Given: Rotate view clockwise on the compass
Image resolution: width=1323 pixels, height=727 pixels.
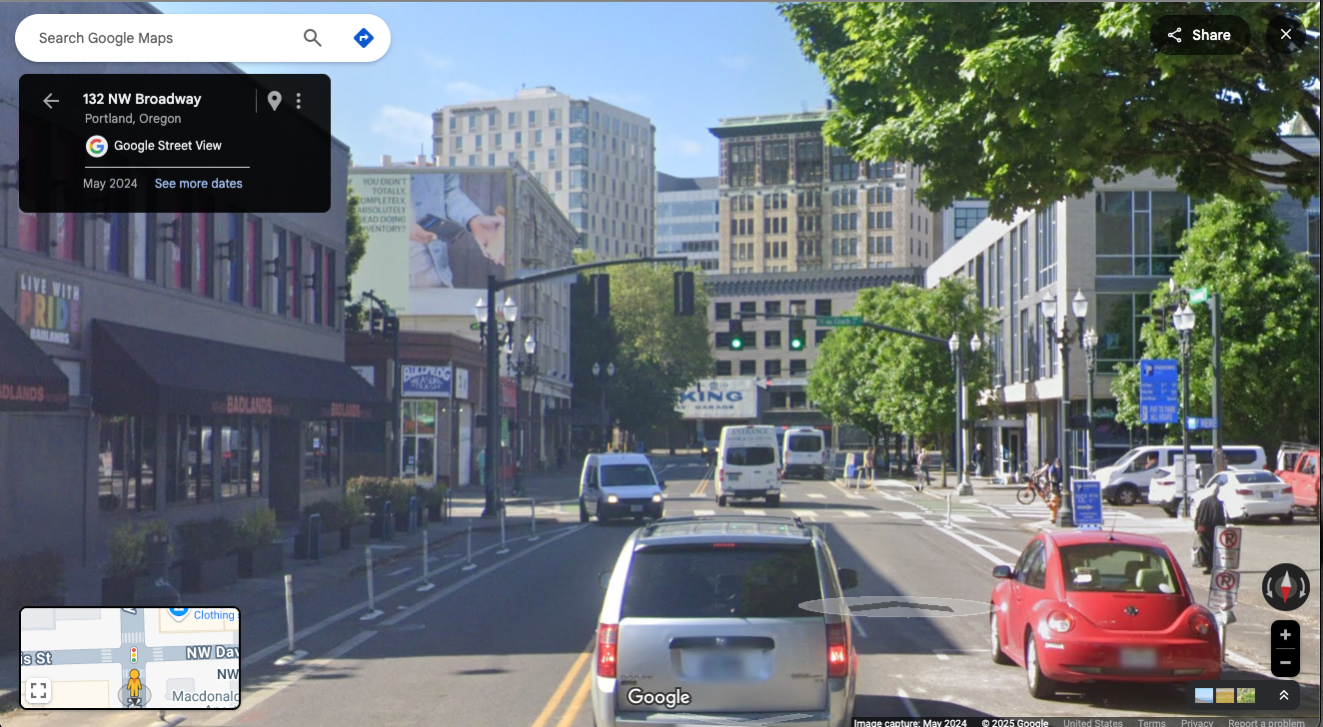Looking at the screenshot, I should coord(1302,587).
